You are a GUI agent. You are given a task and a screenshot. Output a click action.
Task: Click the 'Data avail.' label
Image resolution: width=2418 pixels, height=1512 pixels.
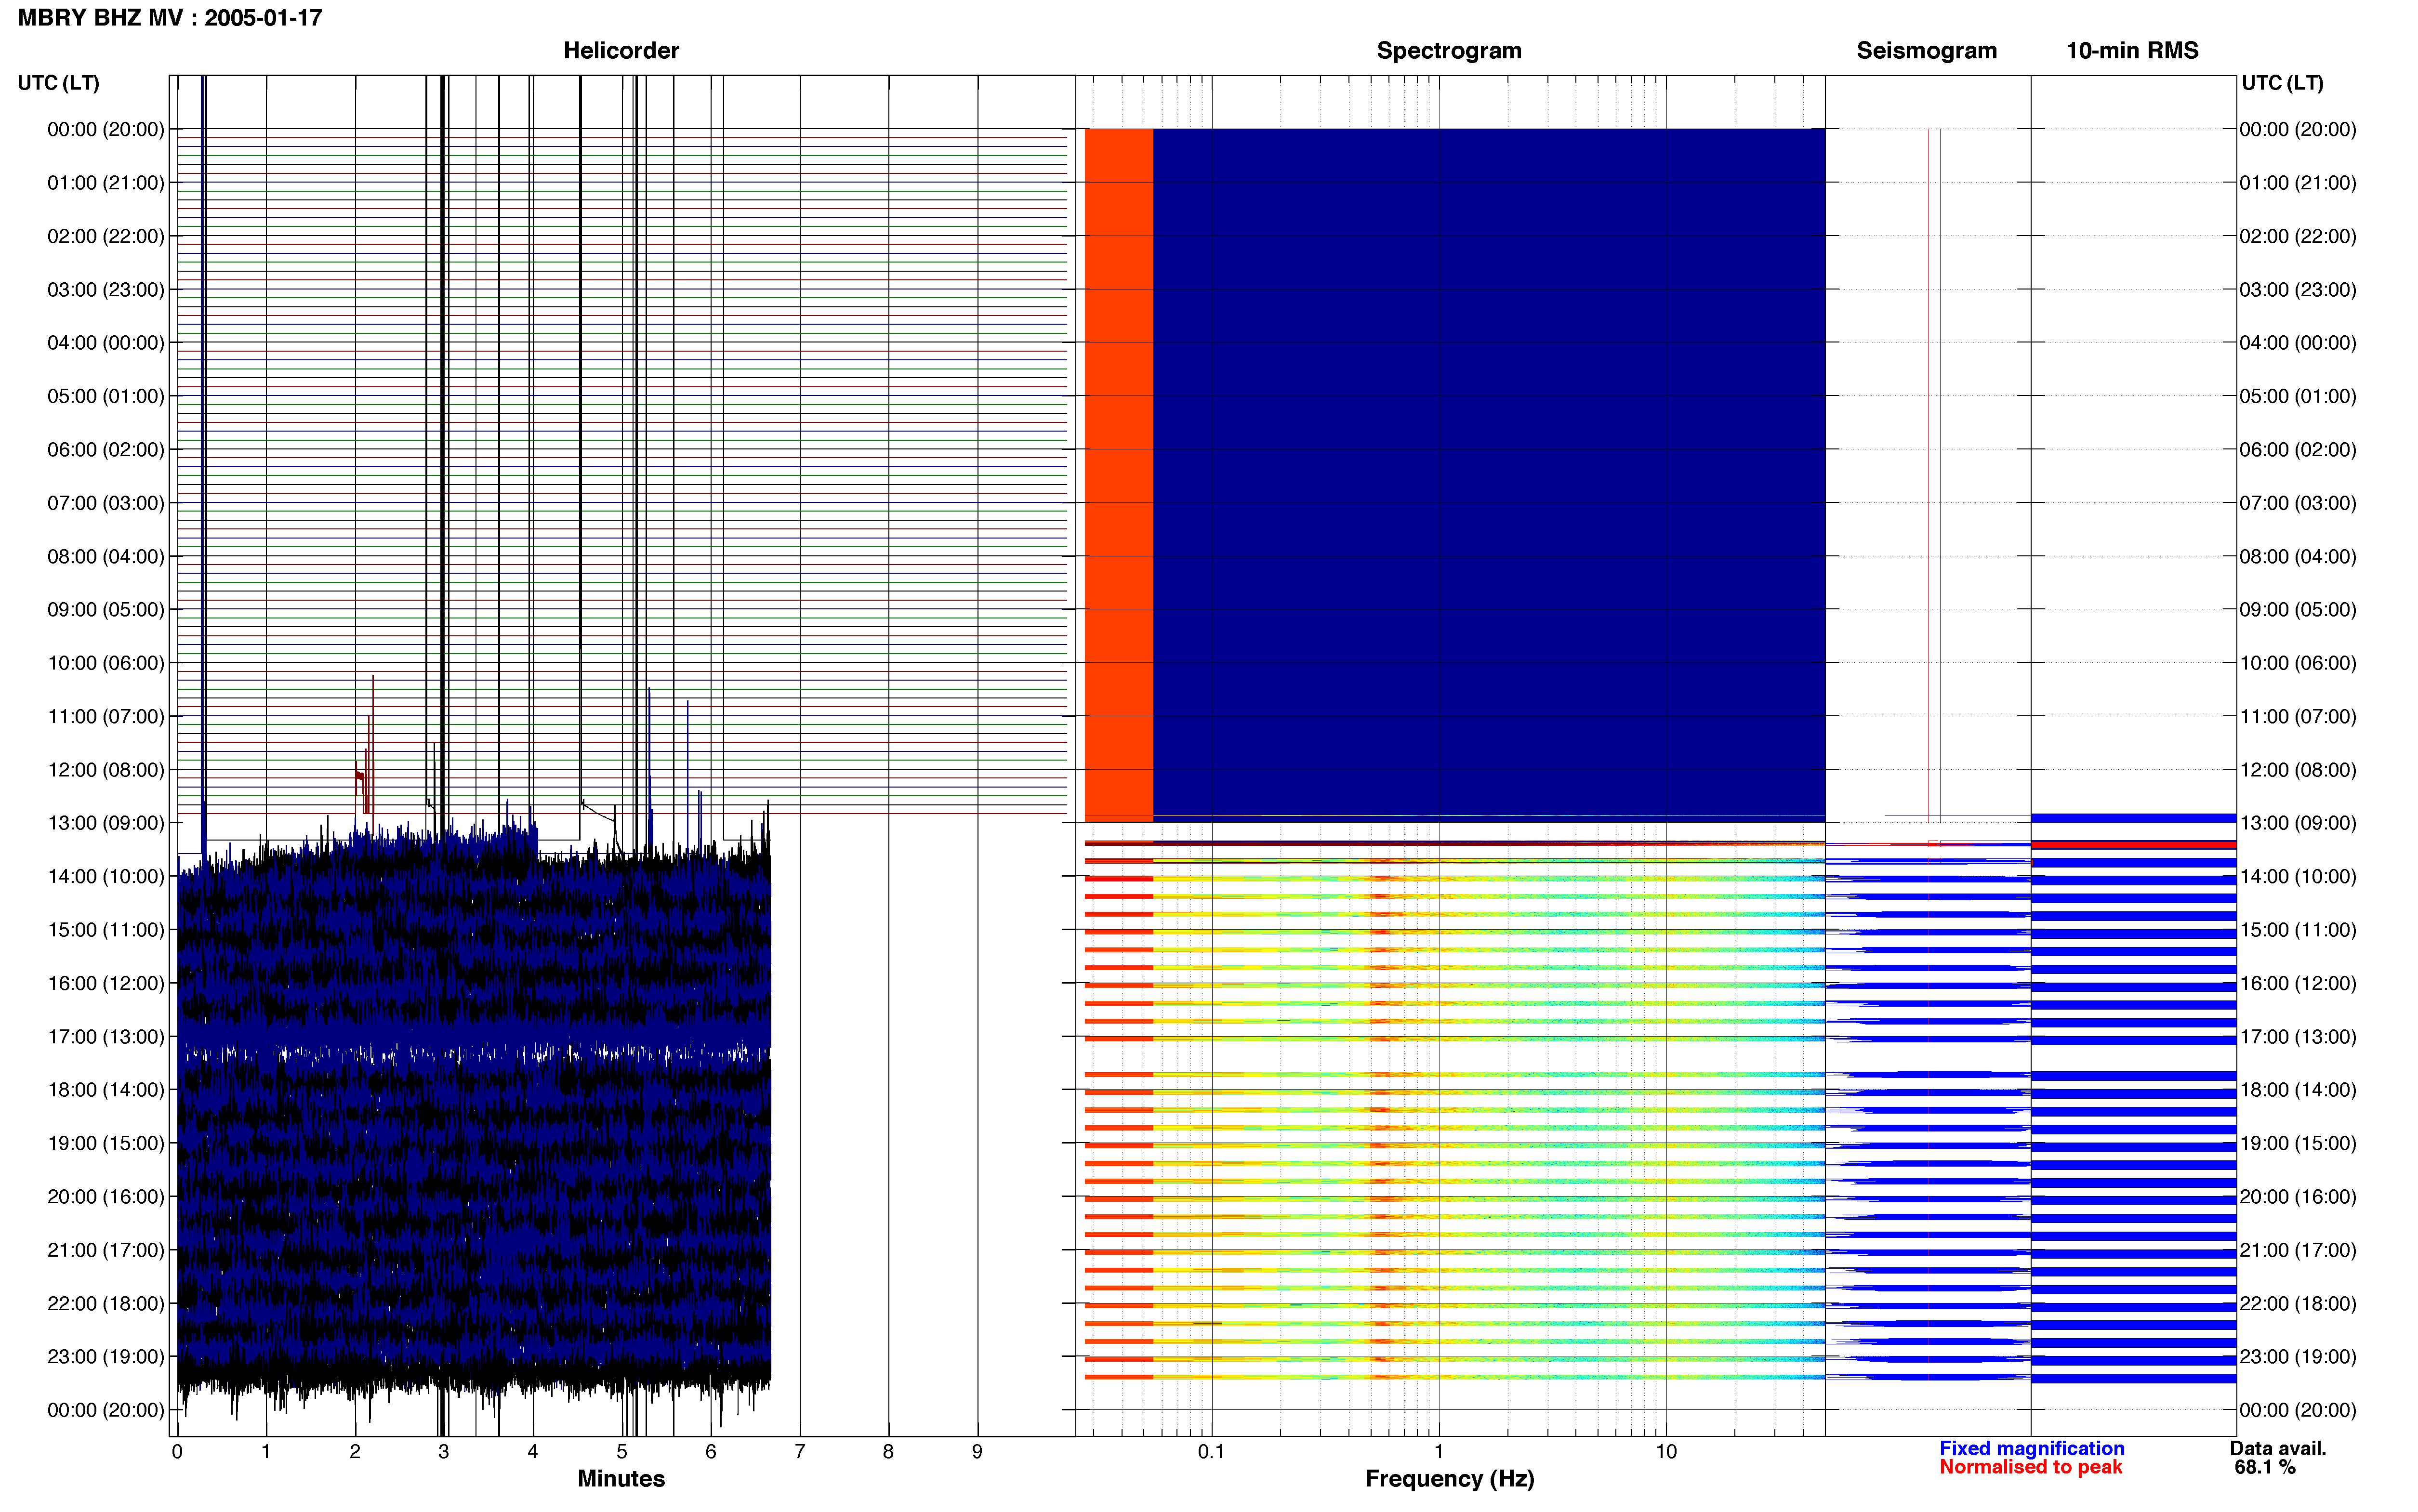2277,1448
